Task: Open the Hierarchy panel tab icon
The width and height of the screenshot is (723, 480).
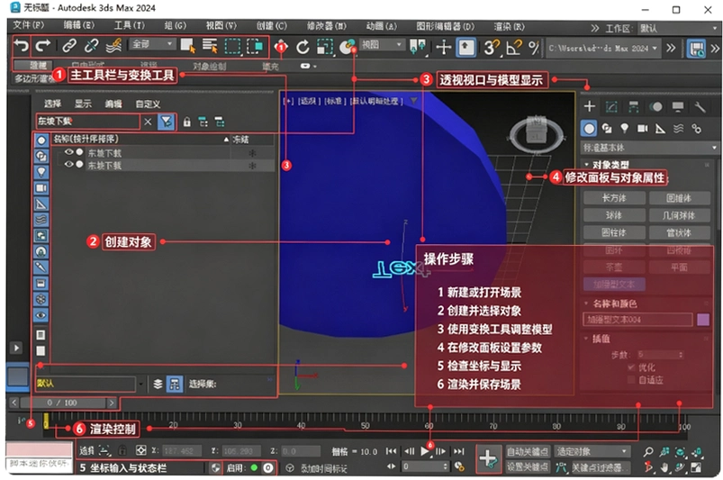Action: [x=634, y=106]
